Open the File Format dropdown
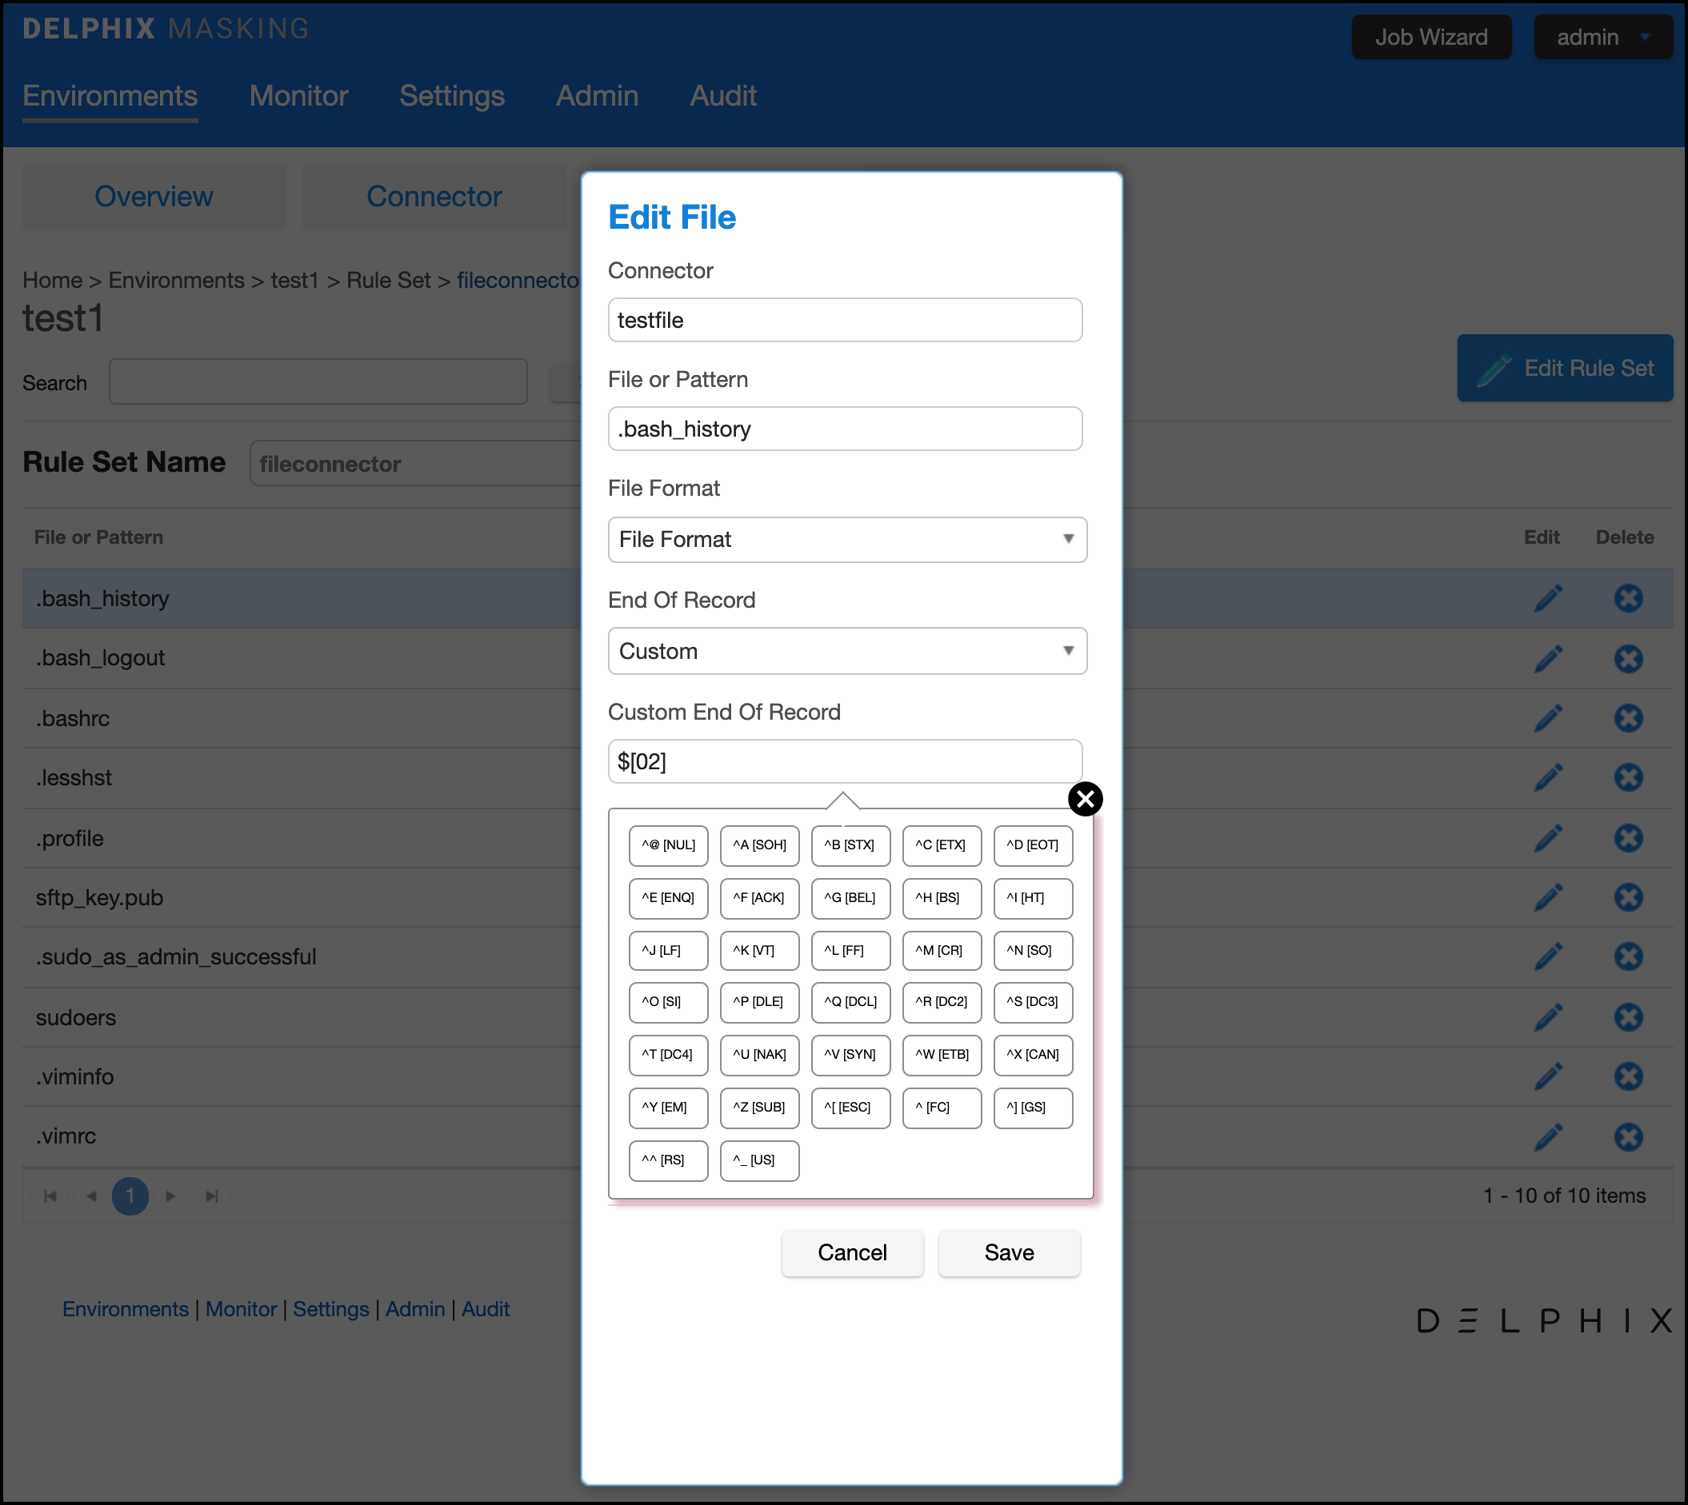1688x1505 pixels. click(846, 539)
